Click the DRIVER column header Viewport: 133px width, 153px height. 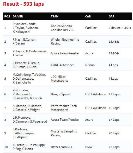(x=18, y=16)
